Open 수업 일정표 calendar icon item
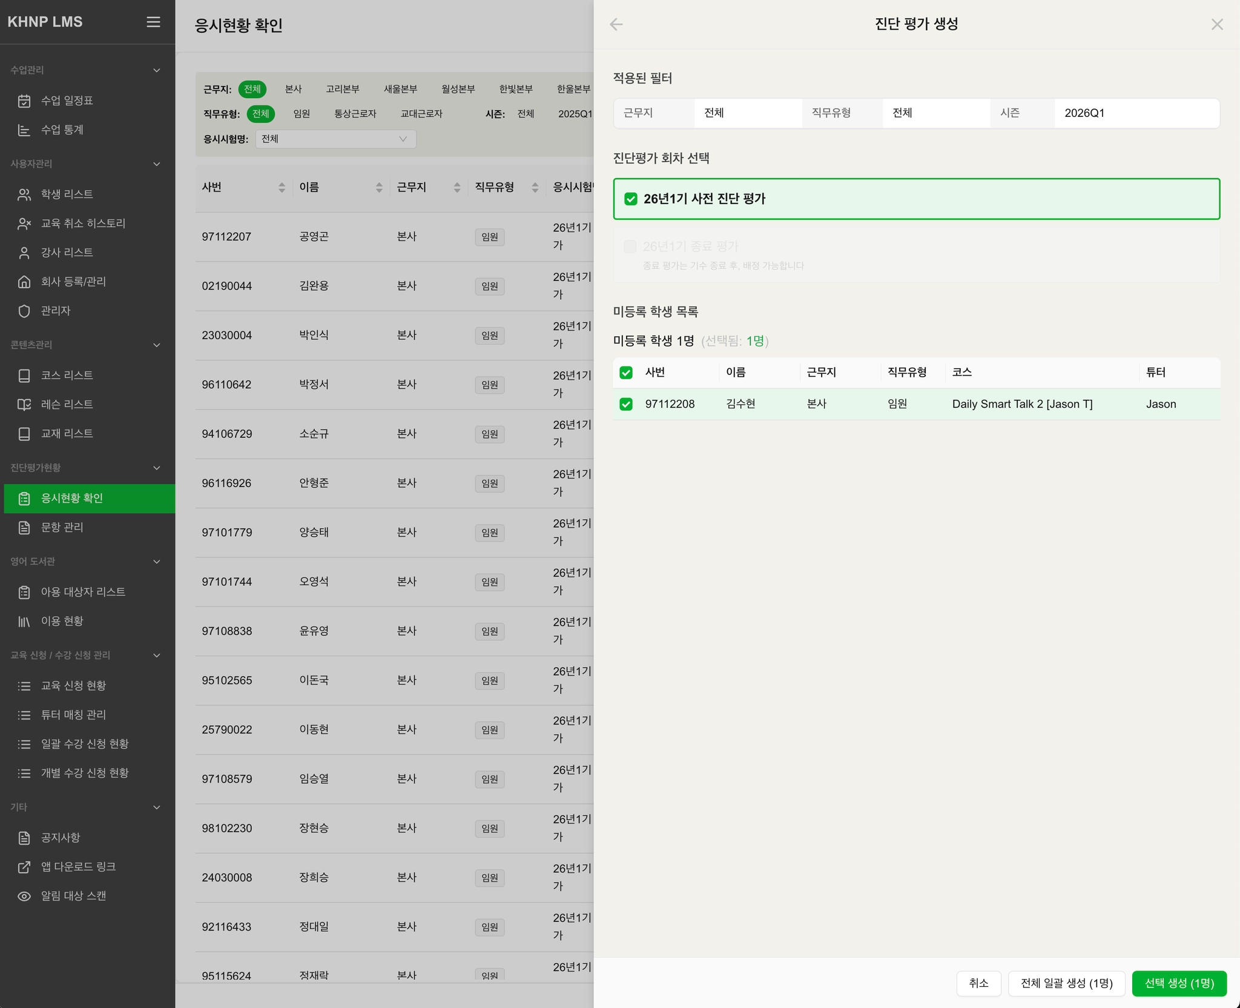The image size is (1240, 1008). click(24, 101)
